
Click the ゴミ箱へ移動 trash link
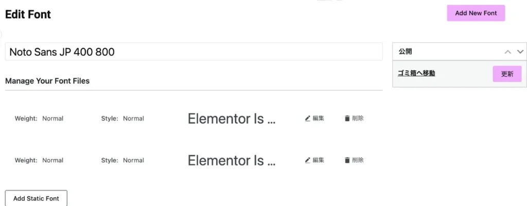pos(416,74)
